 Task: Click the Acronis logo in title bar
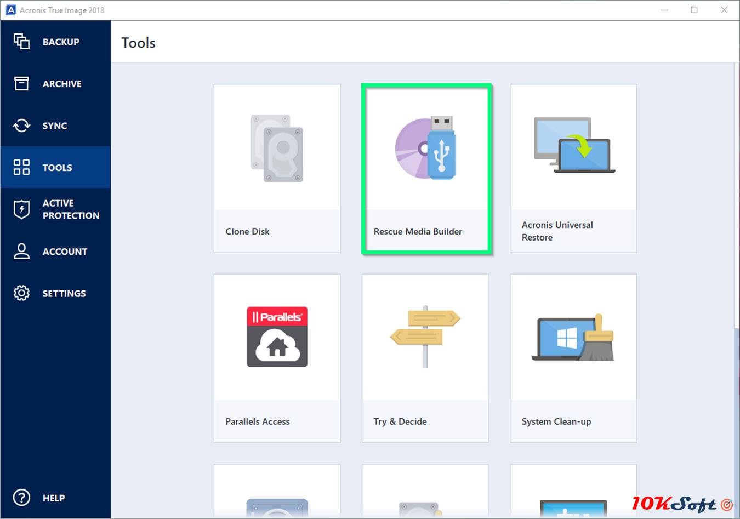tap(10, 10)
